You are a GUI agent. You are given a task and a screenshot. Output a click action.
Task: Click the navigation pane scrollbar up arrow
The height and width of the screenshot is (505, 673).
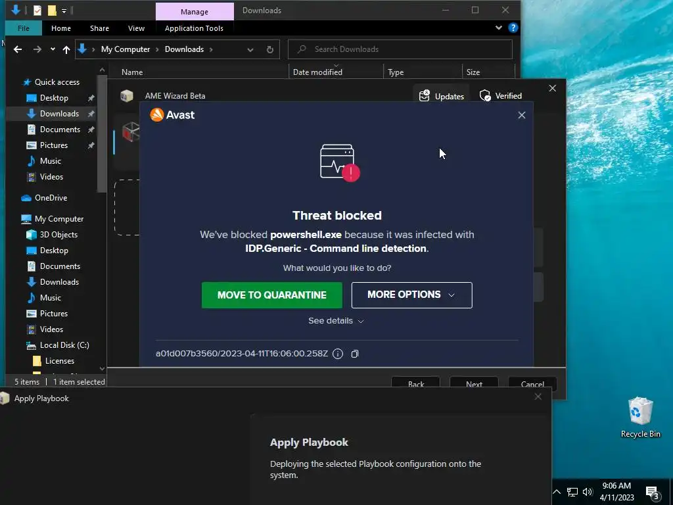[x=102, y=70]
